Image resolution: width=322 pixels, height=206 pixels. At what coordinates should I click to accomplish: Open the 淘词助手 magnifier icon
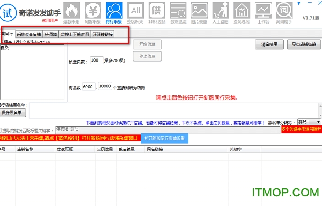tap(284, 13)
